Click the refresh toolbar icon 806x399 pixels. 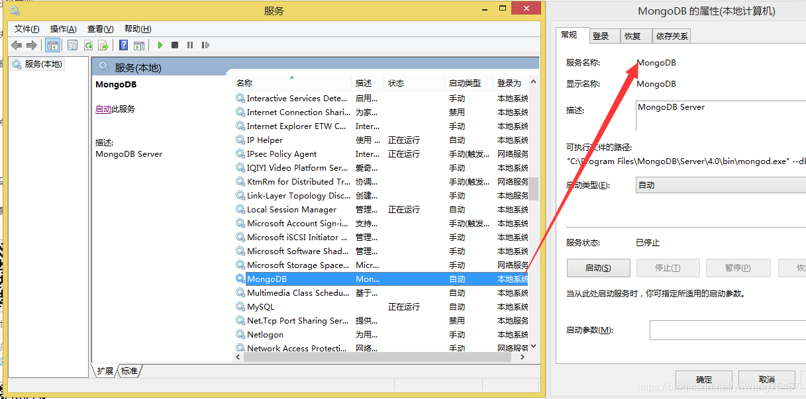[88, 45]
